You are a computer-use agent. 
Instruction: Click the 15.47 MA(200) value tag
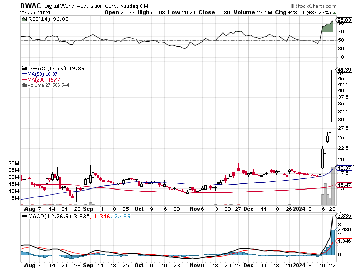(x=344, y=185)
